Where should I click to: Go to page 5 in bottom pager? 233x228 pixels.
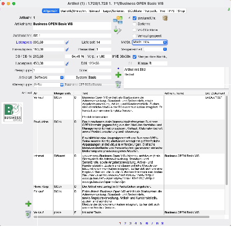(141, 223)
